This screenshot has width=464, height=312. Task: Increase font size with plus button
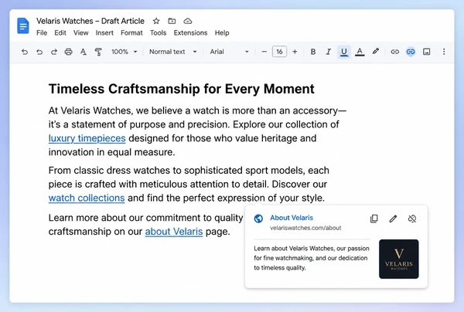295,52
